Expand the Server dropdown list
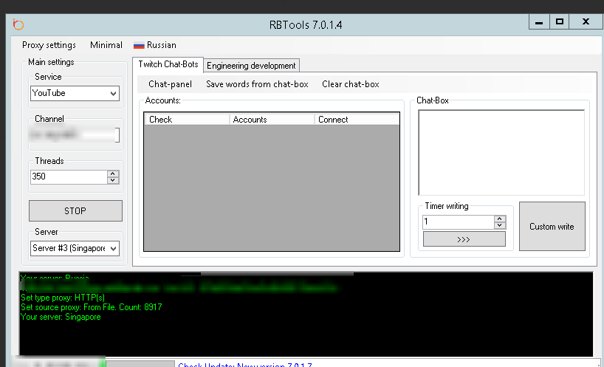This screenshot has width=604, height=367. coord(113,249)
